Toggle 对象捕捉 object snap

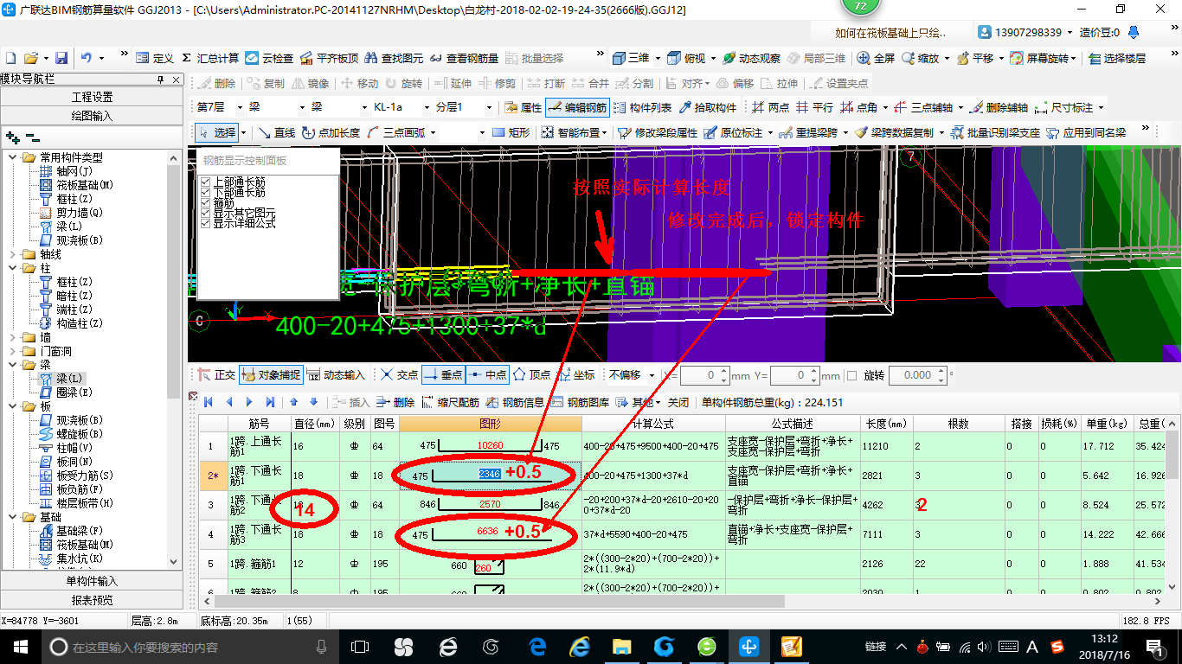[271, 374]
